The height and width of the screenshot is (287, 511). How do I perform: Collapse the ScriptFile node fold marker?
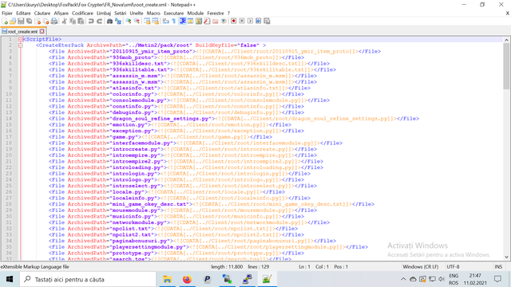(21, 39)
